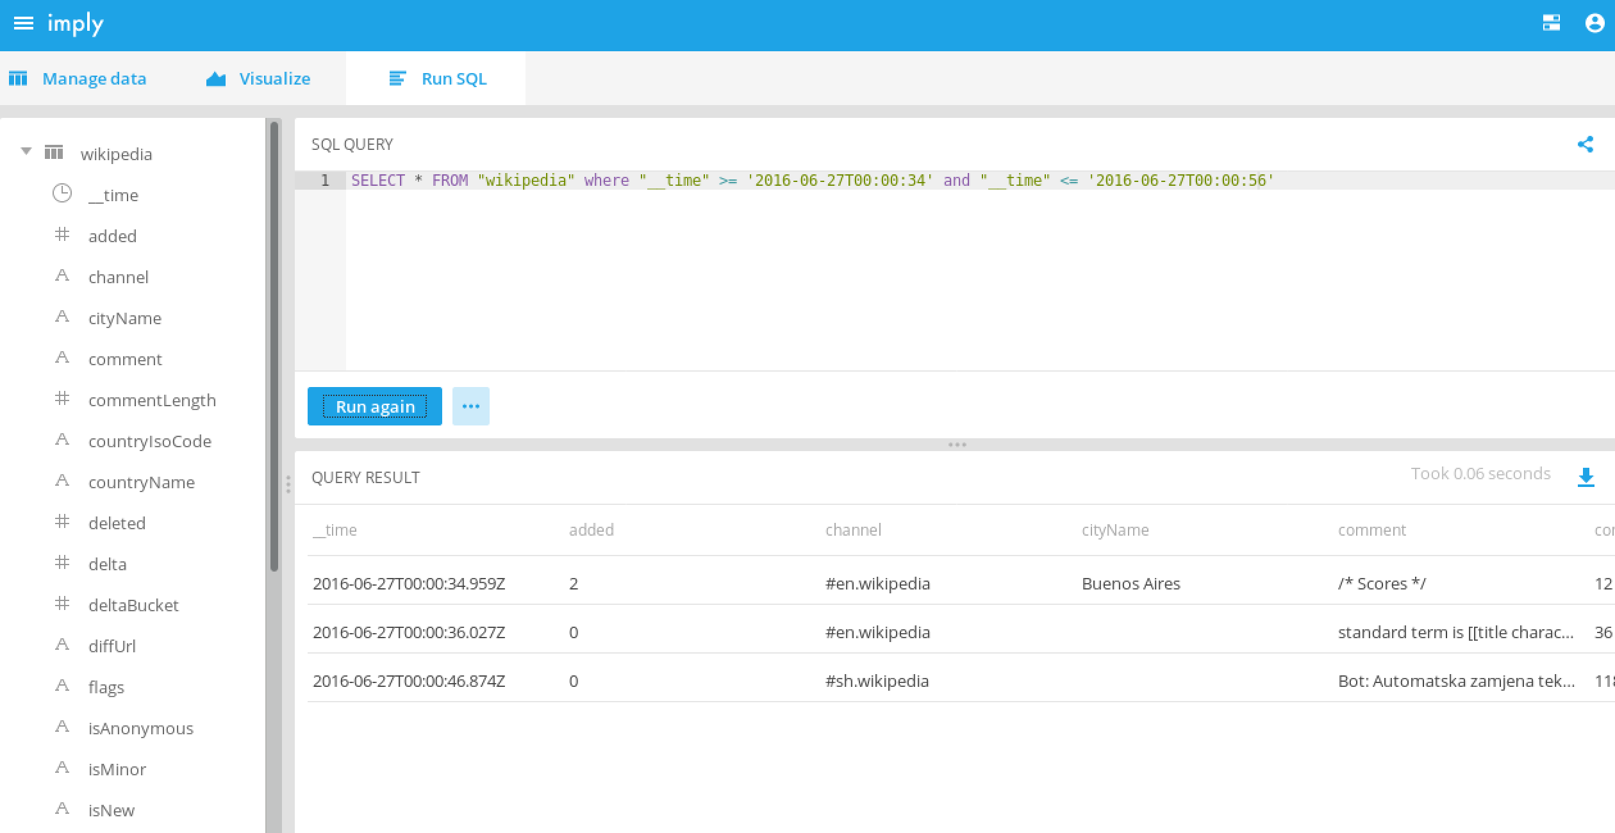
Task: Click the wikipedia table icon
Action: [54, 153]
